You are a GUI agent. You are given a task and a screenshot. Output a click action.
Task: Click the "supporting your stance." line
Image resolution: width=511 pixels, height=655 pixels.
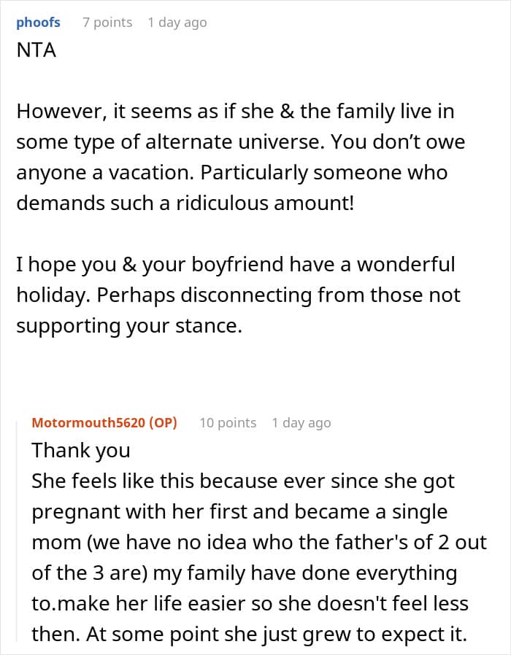tap(128, 325)
